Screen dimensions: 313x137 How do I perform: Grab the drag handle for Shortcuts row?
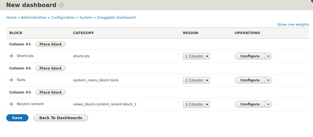coord(11,56)
